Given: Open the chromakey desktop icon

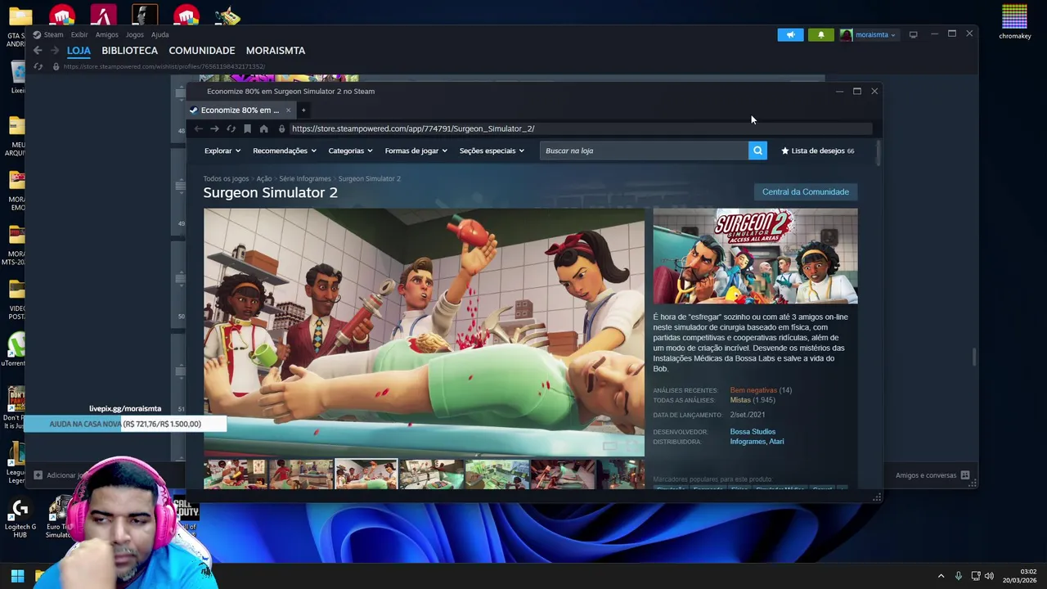Looking at the screenshot, I should pyautogui.click(x=1014, y=22).
